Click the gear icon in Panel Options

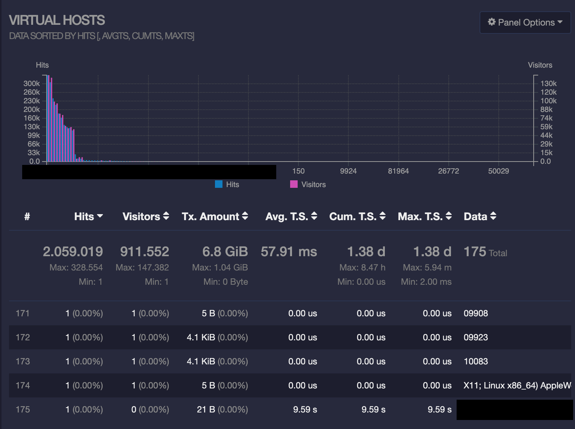tap(491, 22)
